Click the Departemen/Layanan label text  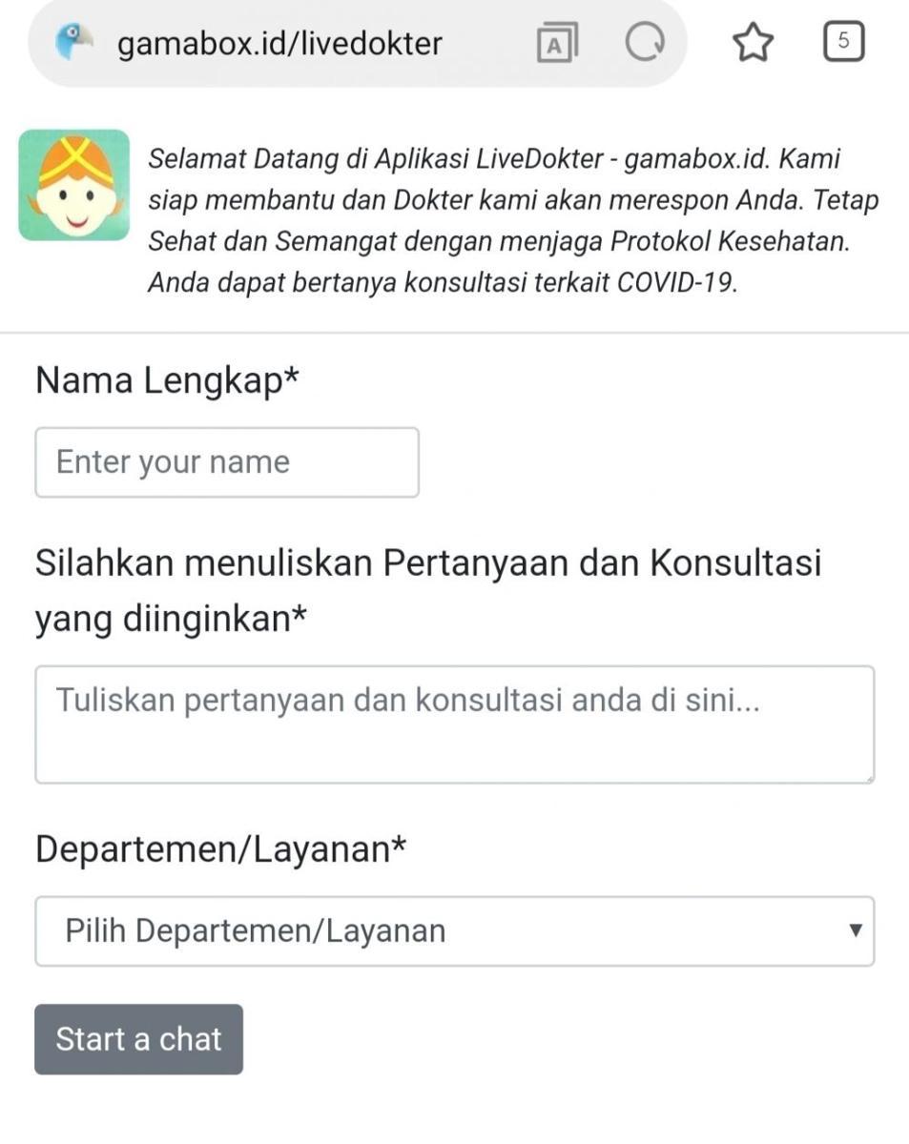click(x=220, y=848)
